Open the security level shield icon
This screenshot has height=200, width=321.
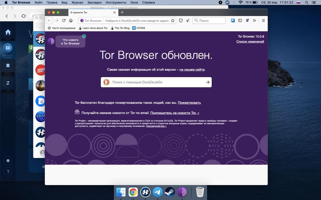pos(181,20)
